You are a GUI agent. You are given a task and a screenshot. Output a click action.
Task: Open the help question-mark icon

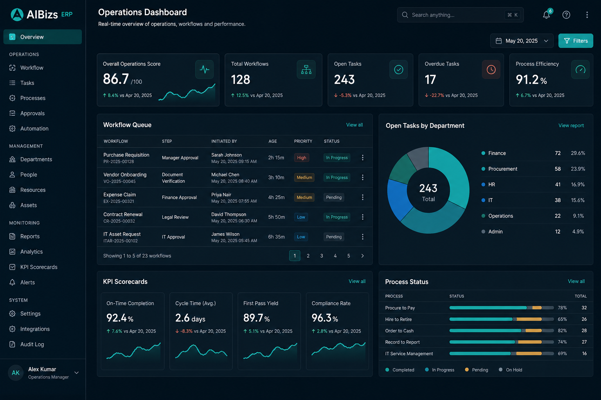point(566,15)
